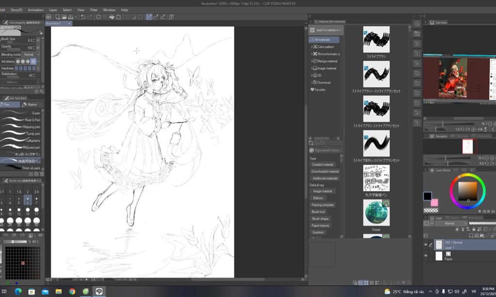Click the Undo arrow icon
The width and height of the screenshot is (496, 297).
83,17
